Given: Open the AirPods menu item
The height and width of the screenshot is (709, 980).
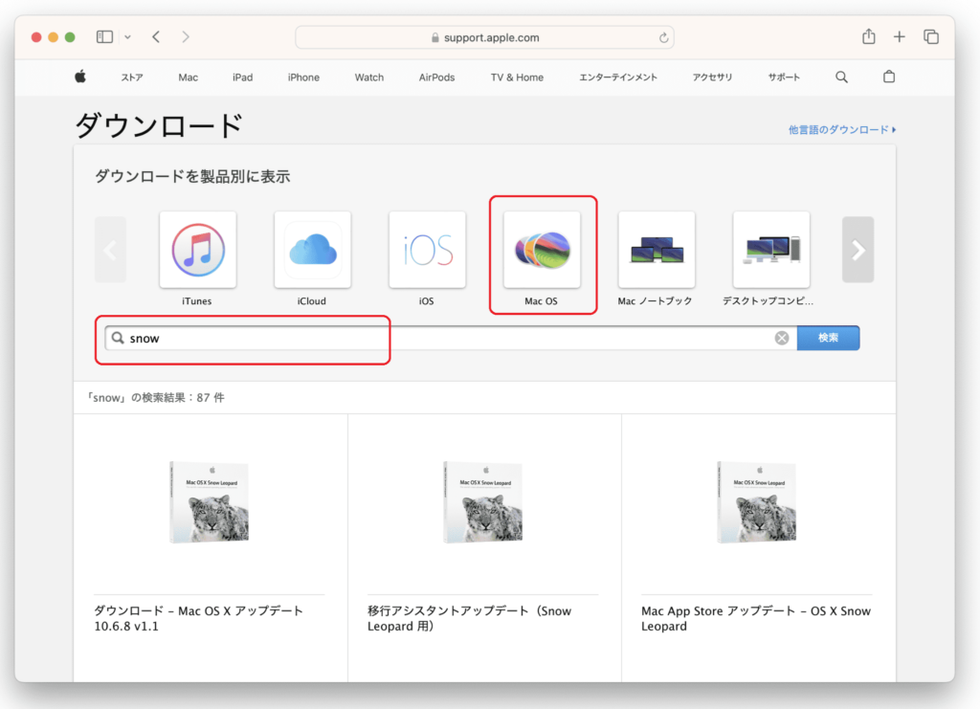Looking at the screenshot, I should [436, 78].
